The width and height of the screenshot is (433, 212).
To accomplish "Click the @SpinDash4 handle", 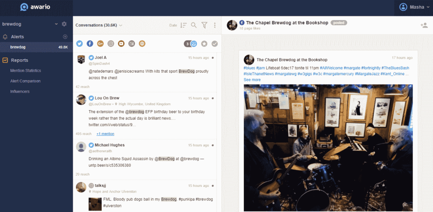I will (x=99, y=63).
